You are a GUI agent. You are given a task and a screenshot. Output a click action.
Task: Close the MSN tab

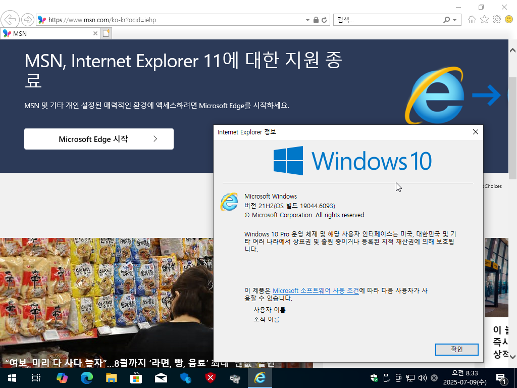tap(95, 33)
